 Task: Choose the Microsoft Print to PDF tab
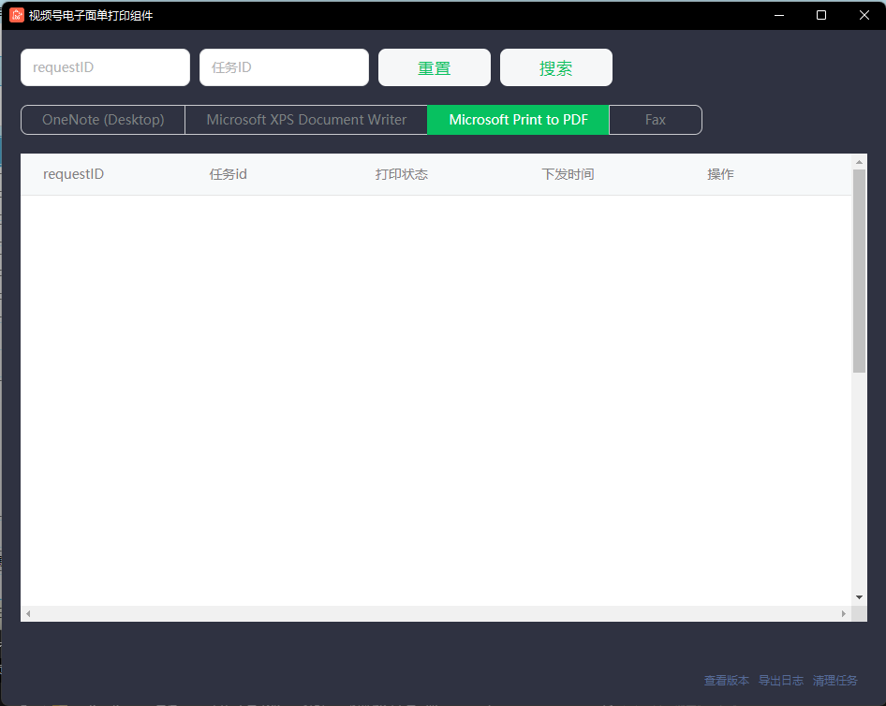coord(518,120)
